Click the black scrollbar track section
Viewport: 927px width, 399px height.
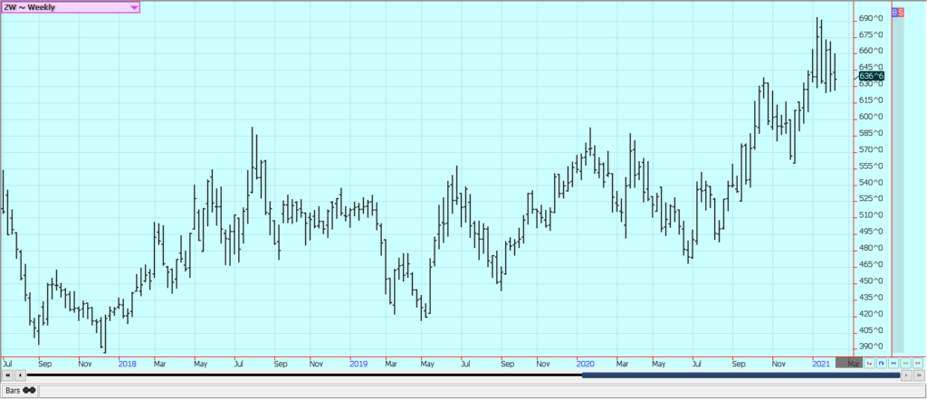304,375
